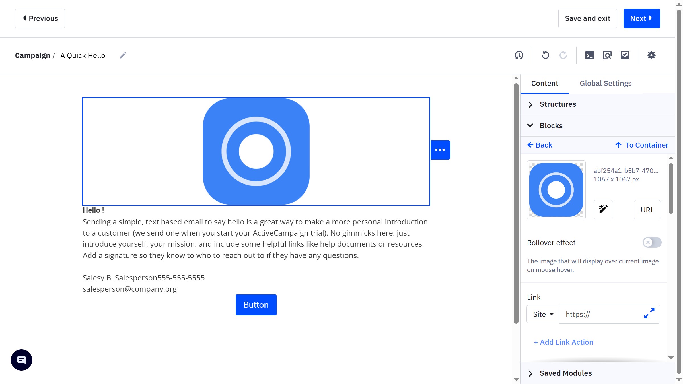Open the image magic wand editor
The image size is (683, 384).
[603, 209]
